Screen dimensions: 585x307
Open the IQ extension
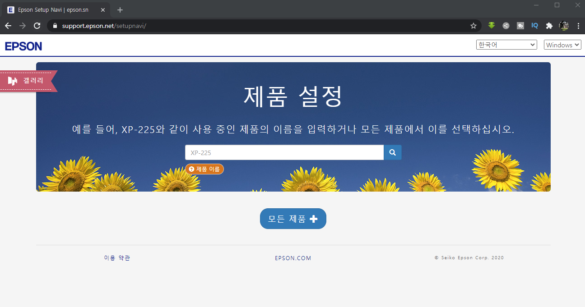(x=535, y=26)
